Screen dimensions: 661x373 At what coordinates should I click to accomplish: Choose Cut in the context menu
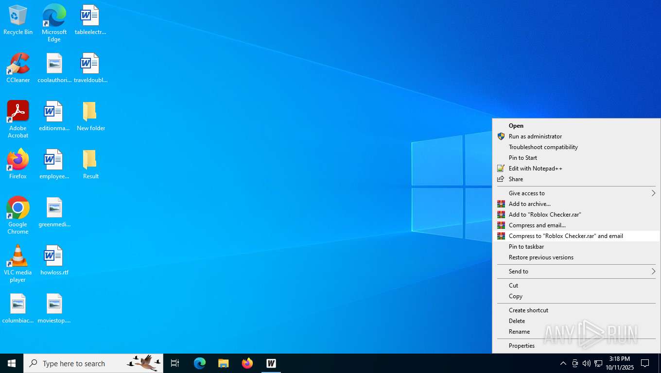tap(576, 286)
